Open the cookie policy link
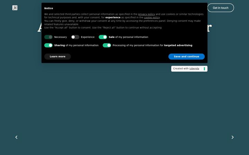249x155 pixels. 152,18
